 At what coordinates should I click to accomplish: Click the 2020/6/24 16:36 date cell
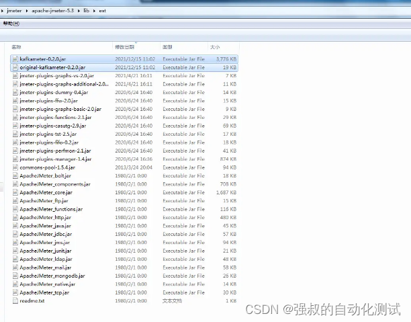pos(134,159)
